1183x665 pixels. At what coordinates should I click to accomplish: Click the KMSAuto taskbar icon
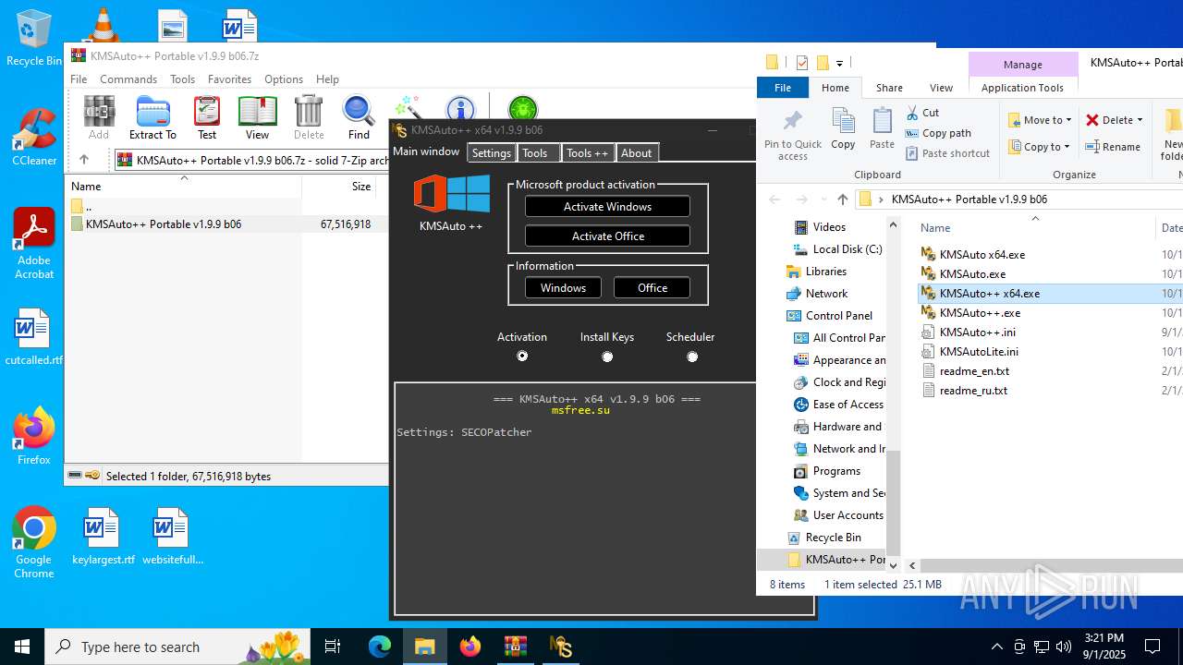561,647
